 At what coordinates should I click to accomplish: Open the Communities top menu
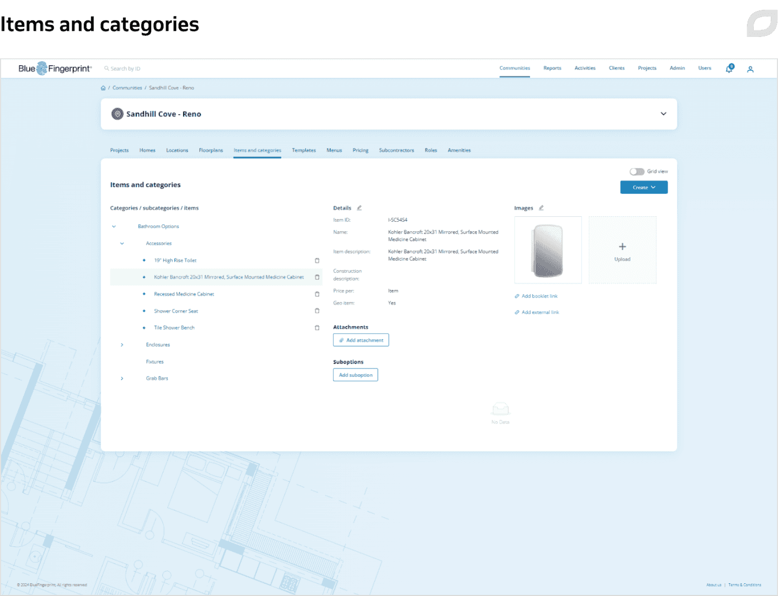[x=515, y=68]
